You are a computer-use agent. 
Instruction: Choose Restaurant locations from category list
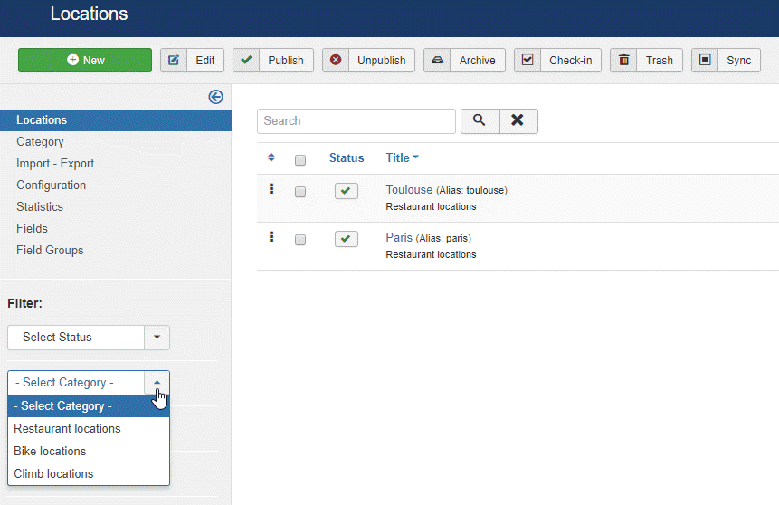point(67,428)
